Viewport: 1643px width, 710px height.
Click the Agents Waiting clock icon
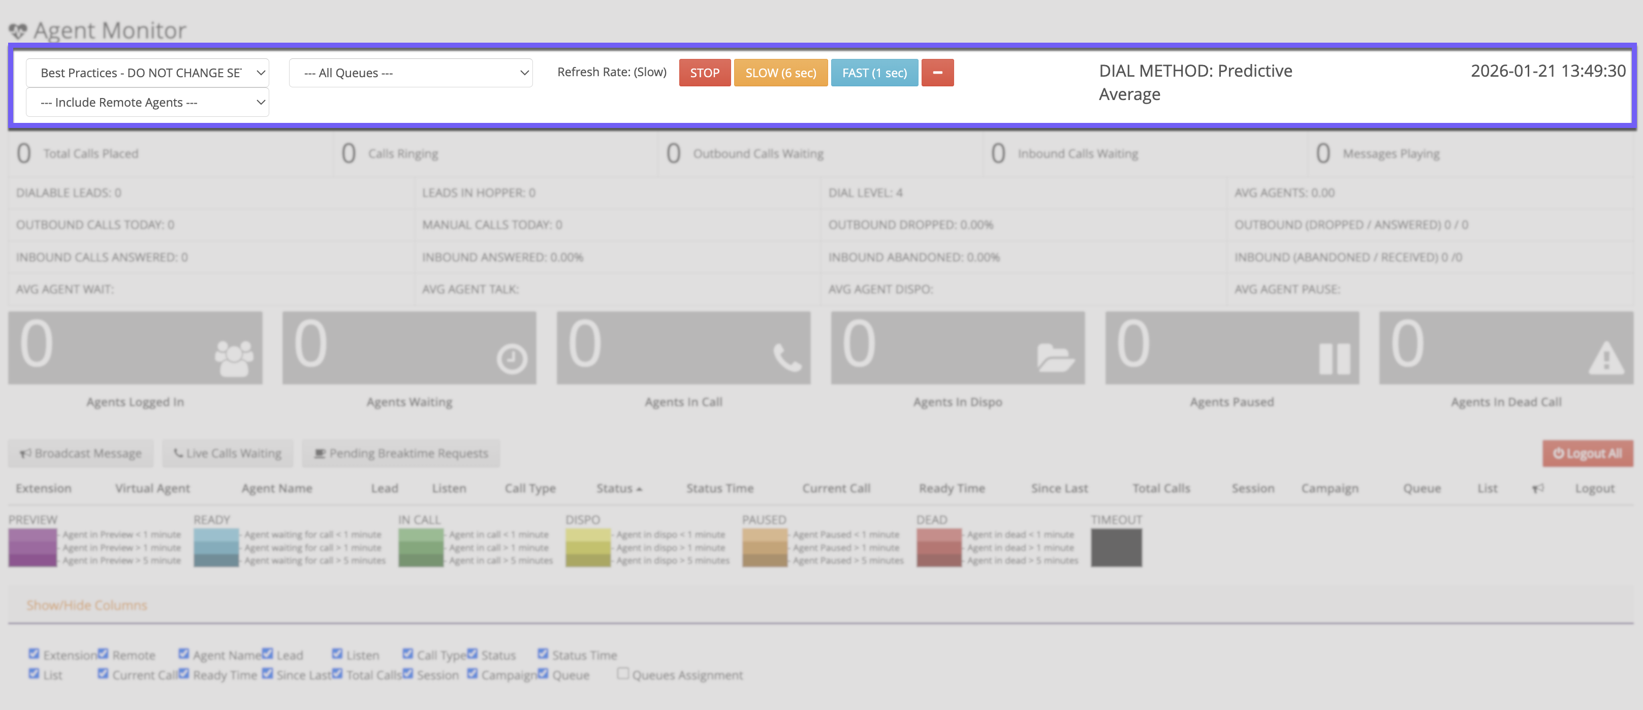pos(511,359)
